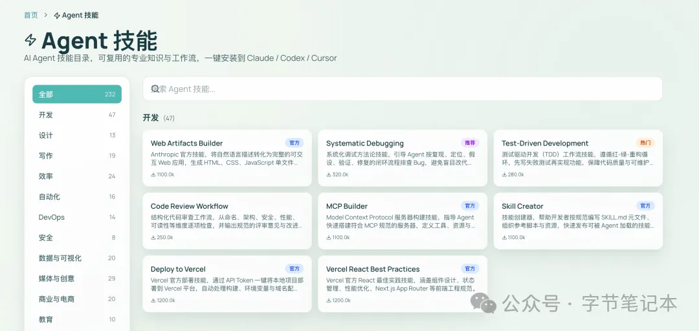Click download icon on Systematic Debugging
This screenshot has height=331, width=699.
click(x=329, y=175)
